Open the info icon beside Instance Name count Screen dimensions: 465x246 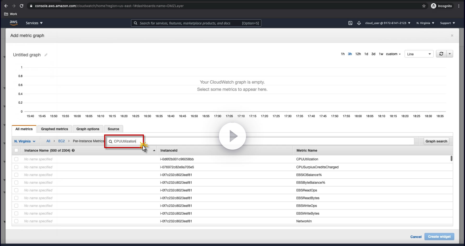73,150
